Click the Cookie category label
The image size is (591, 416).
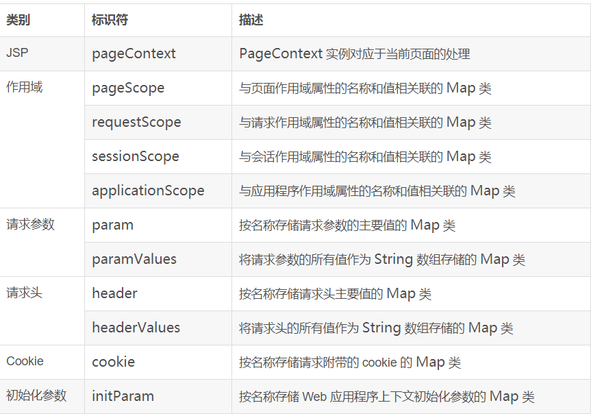click(25, 362)
